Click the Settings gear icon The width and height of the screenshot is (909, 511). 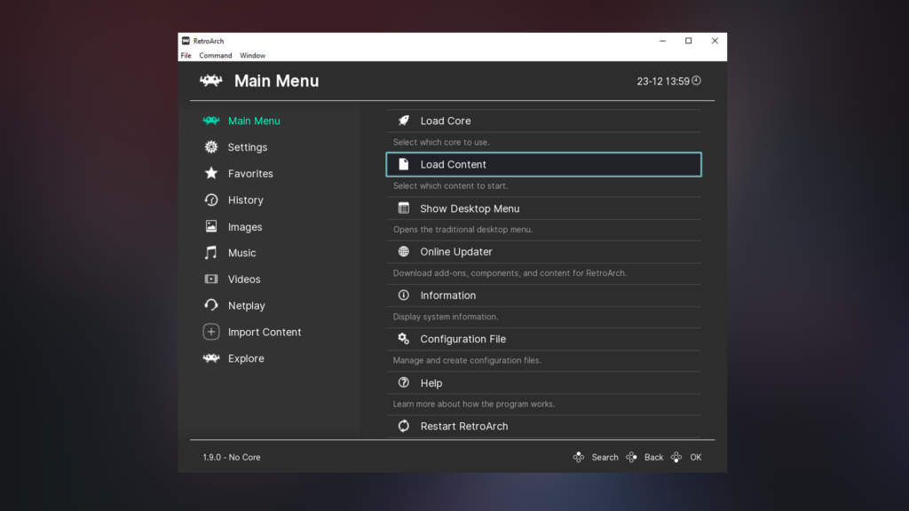(211, 147)
